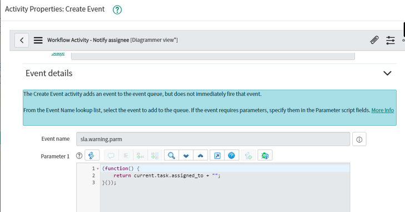Click the Event name field sla.warning.parm
The height and width of the screenshot is (212, 405).
[213, 139]
